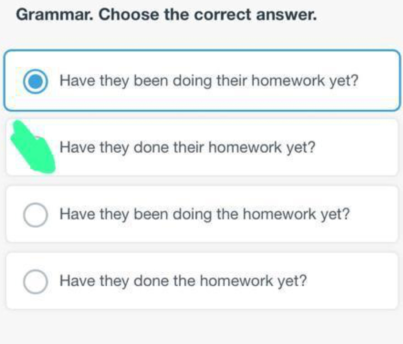Click the text 'Have they been doing the homework yet?'

click(x=205, y=215)
